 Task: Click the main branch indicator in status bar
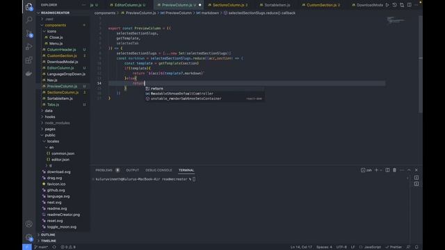(x=41, y=247)
